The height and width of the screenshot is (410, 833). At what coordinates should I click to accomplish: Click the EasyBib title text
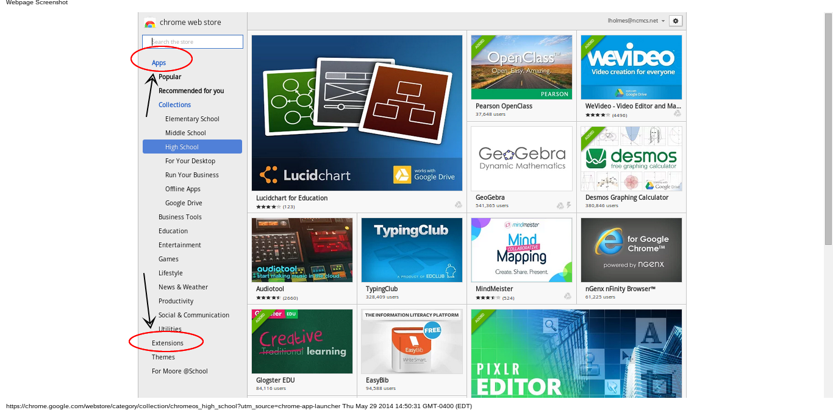pyautogui.click(x=377, y=380)
